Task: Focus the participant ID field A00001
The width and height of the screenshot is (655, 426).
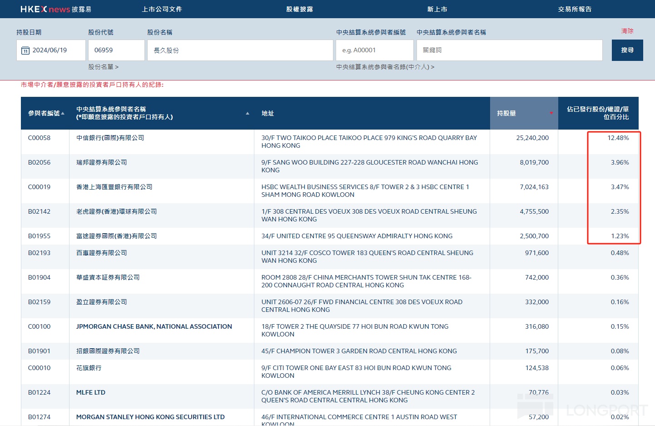Action: 374,50
